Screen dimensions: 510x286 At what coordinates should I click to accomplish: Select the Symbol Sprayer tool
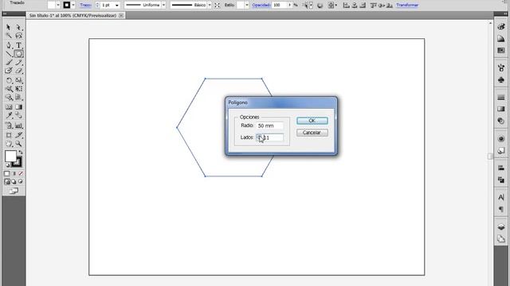click(9, 126)
